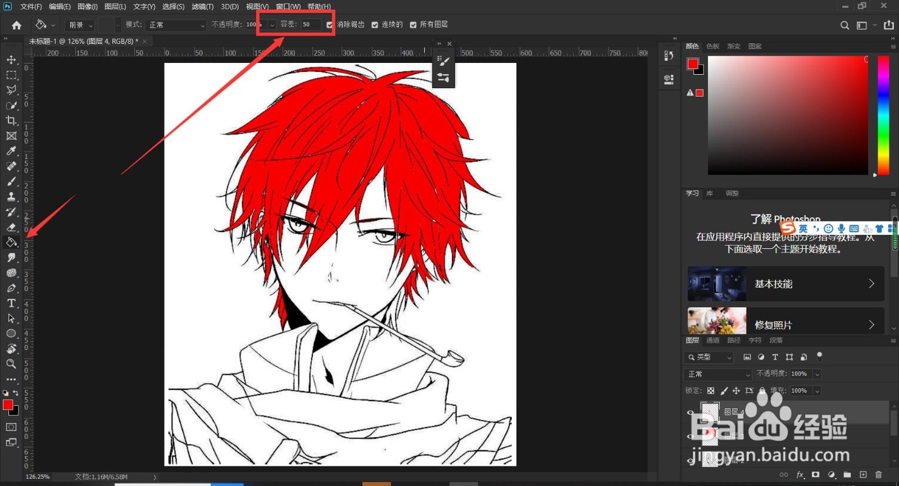The image size is (899, 486).
Task: Select the Rectangular Marquee tool
Action: coord(11,75)
